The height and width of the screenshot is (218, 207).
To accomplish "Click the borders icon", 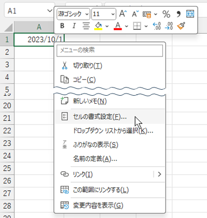I will (x=137, y=26).
